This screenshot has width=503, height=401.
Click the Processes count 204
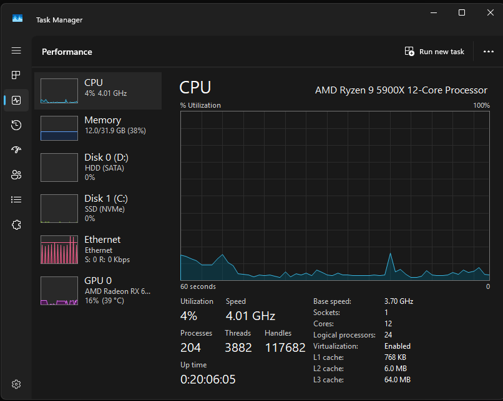coord(190,347)
